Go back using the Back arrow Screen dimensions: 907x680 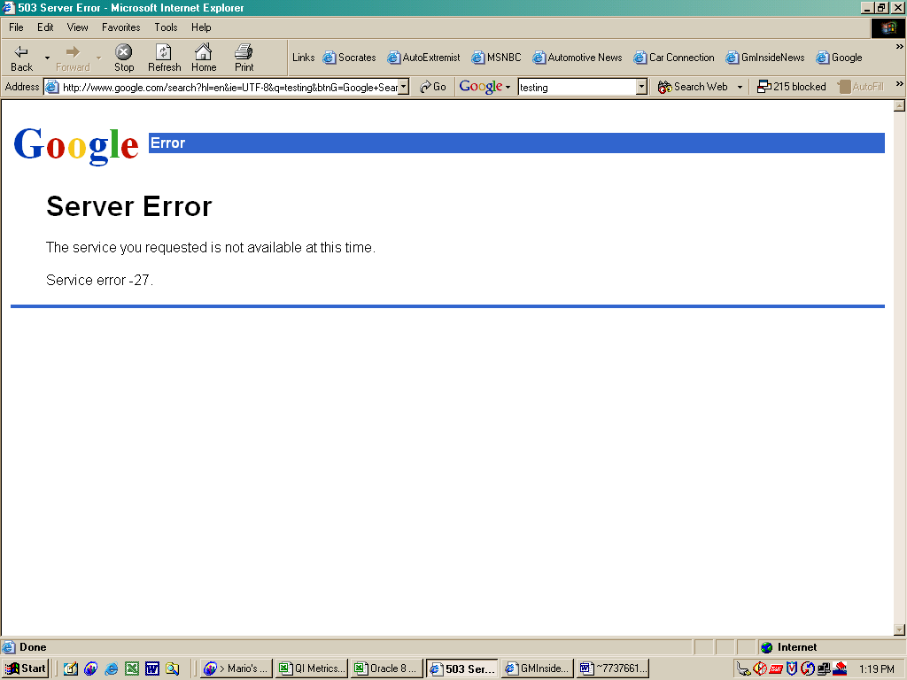coord(21,58)
